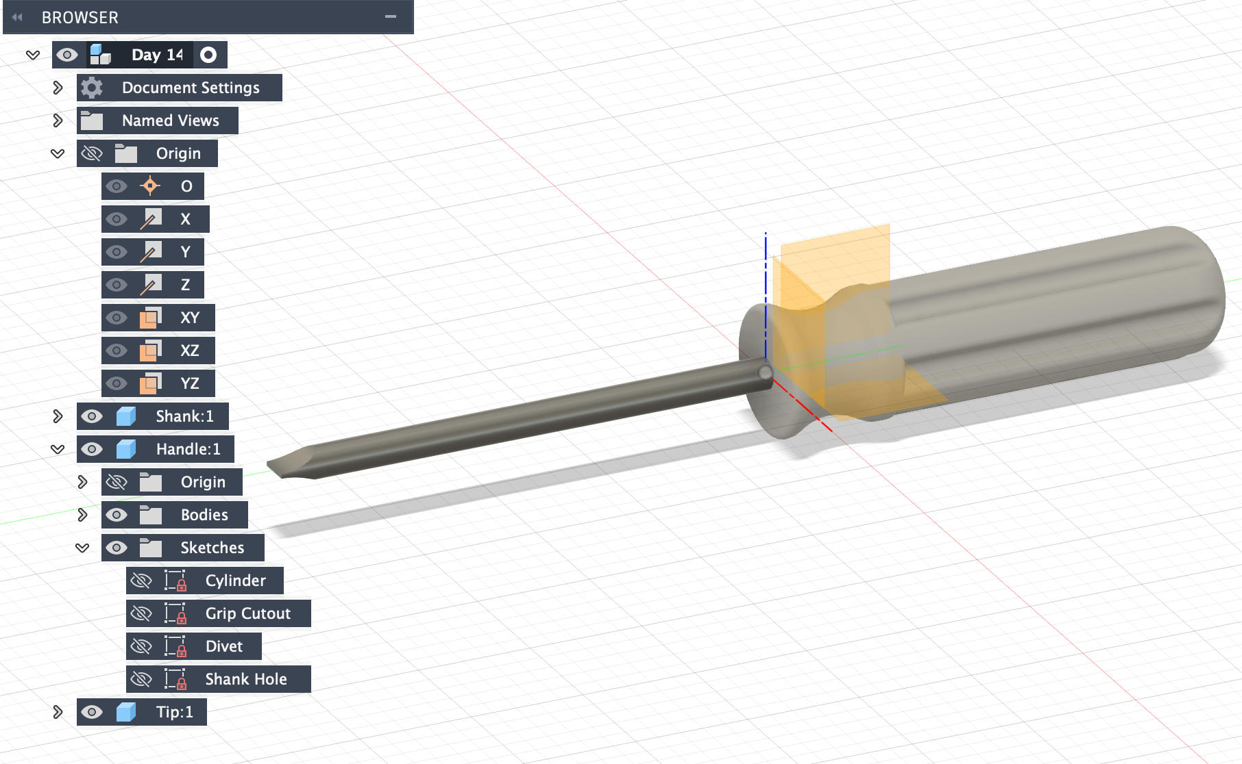Click the Named Views folder icon

(x=91, y=120)
